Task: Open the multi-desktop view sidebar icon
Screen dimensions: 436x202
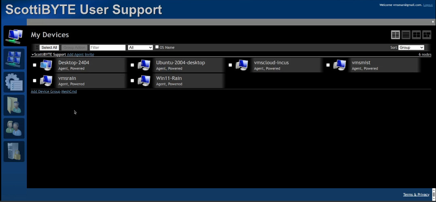Action: point(14,59)
